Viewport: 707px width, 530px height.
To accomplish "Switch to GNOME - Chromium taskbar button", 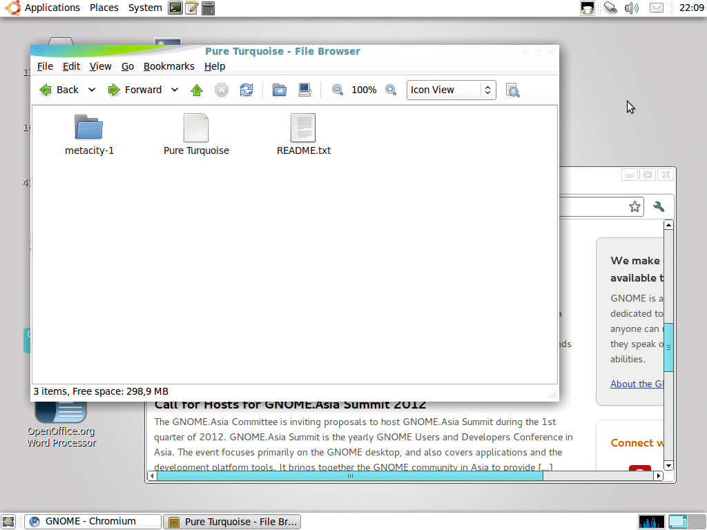I will tap(93, 522).
